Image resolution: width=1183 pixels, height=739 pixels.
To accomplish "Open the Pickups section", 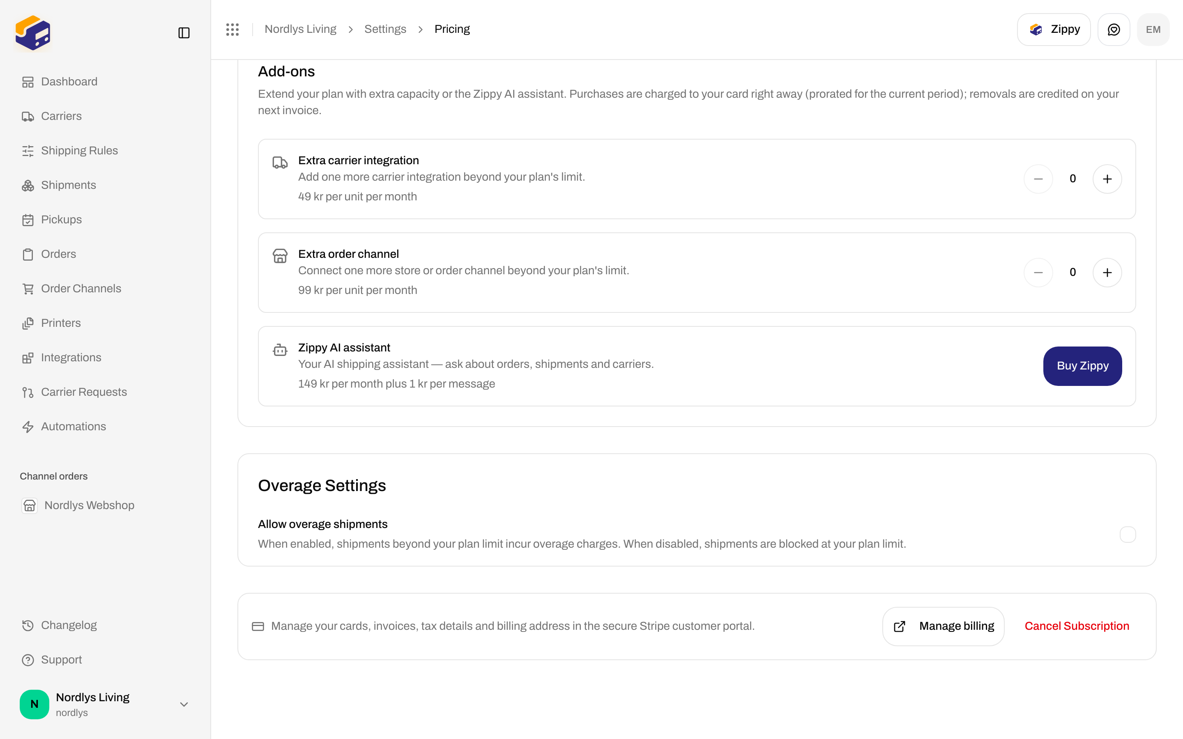I will (x=105, y=220).
